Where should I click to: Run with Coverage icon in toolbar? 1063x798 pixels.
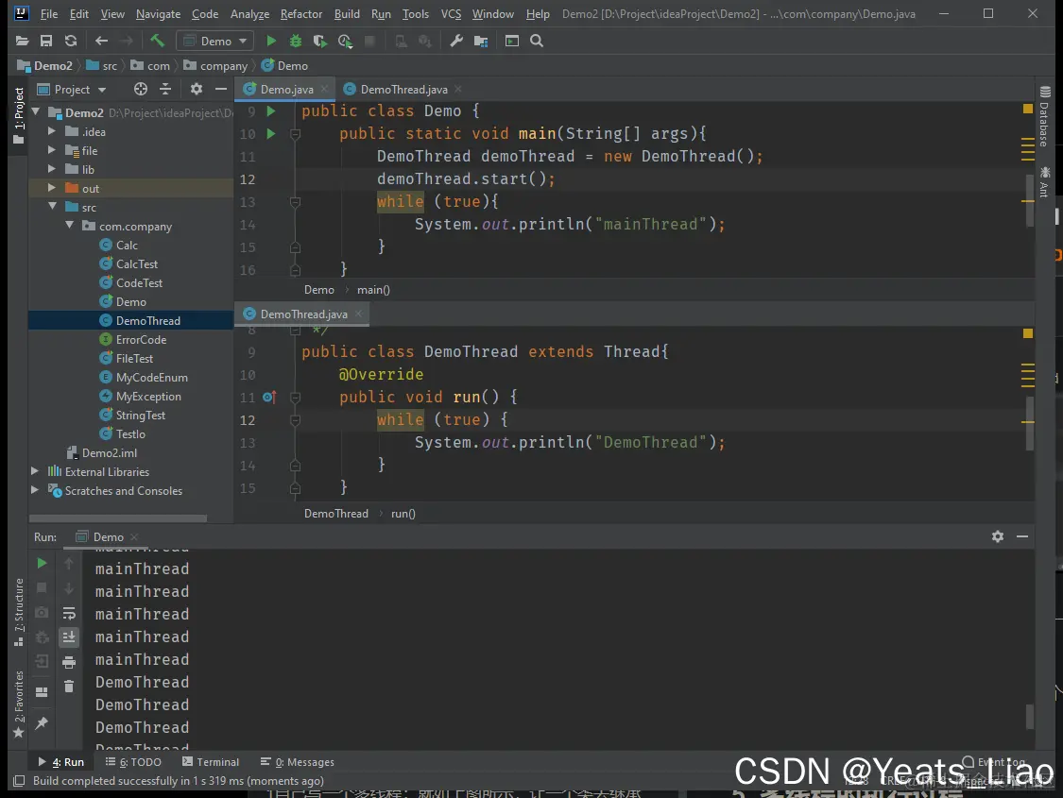(x=320, y=42)
